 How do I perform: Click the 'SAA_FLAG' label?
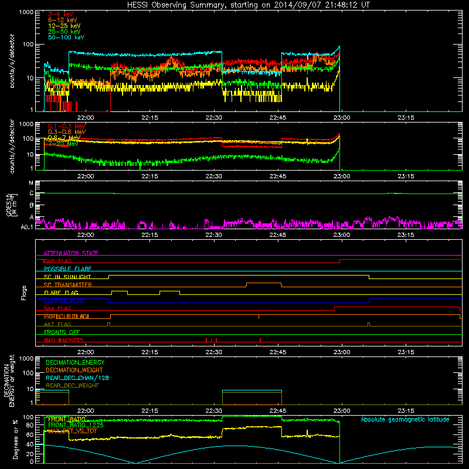(57, 308)
